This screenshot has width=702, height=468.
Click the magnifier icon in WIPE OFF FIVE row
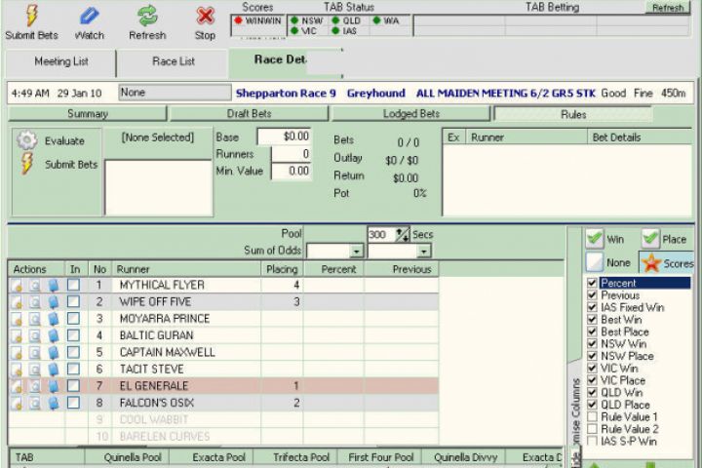pos(34,302)
